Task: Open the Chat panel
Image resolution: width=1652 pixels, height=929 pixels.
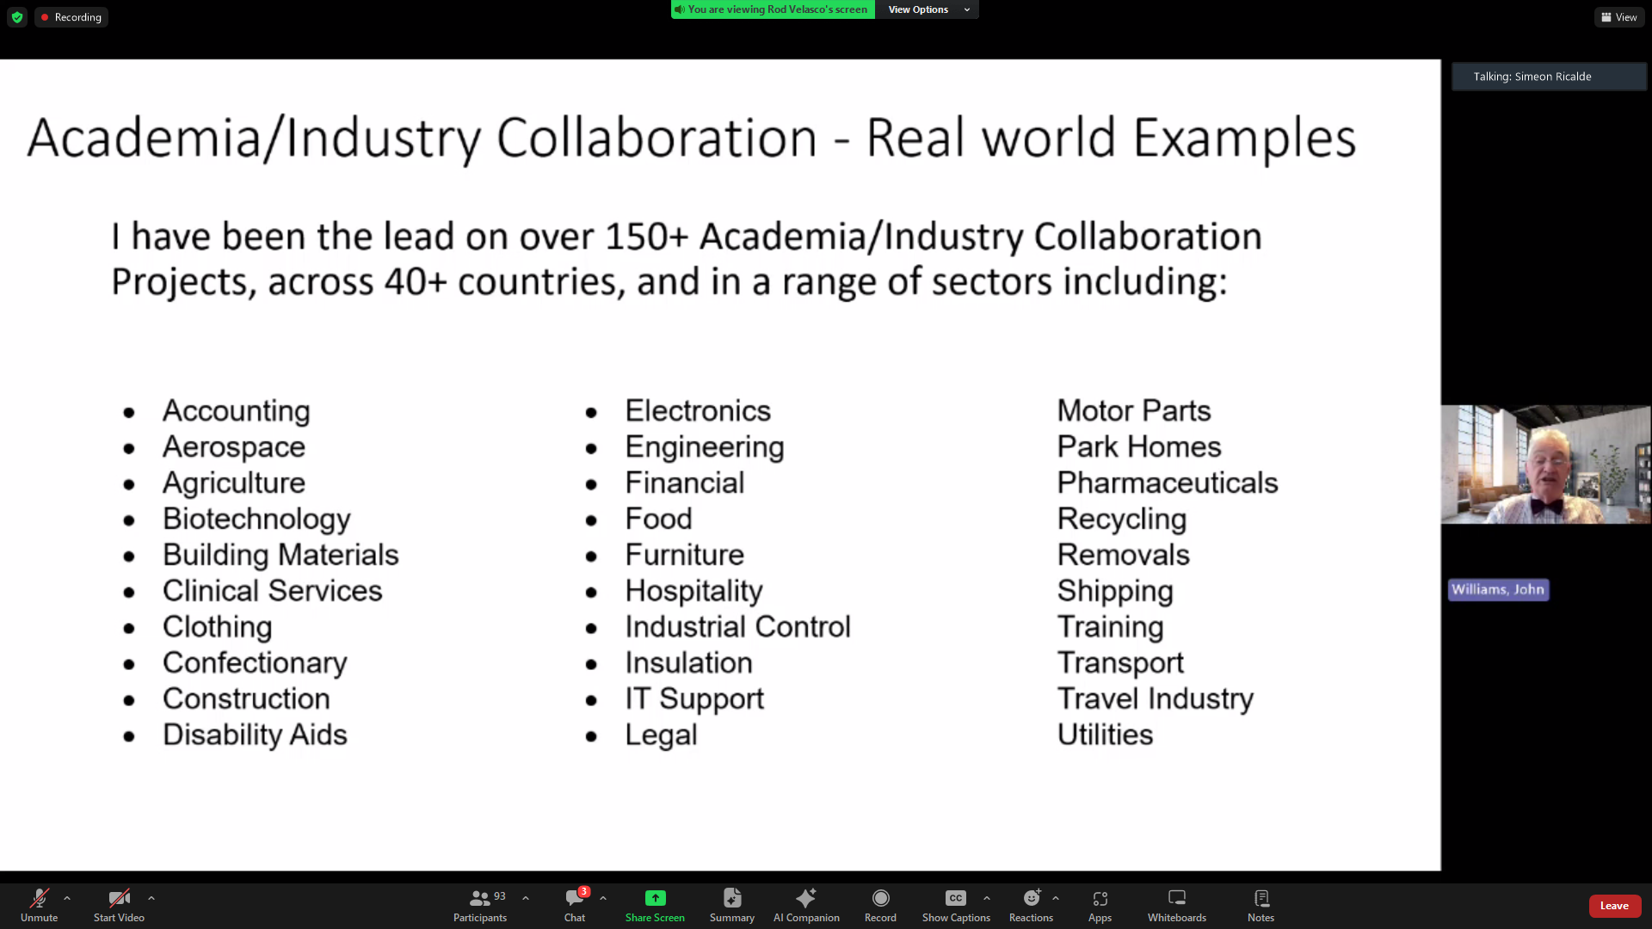Action: pos(574,905)
